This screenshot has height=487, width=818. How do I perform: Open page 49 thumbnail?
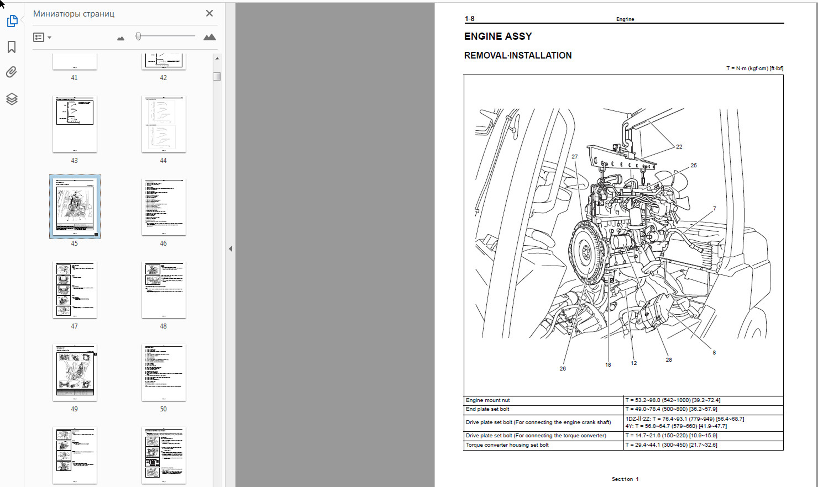(x=75, y=372)
